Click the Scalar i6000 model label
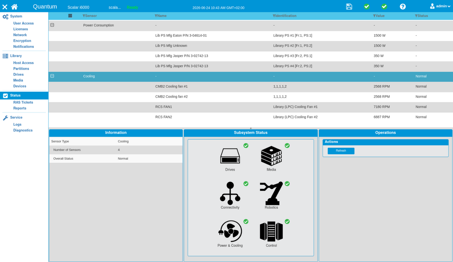 (x=78, y=7)
